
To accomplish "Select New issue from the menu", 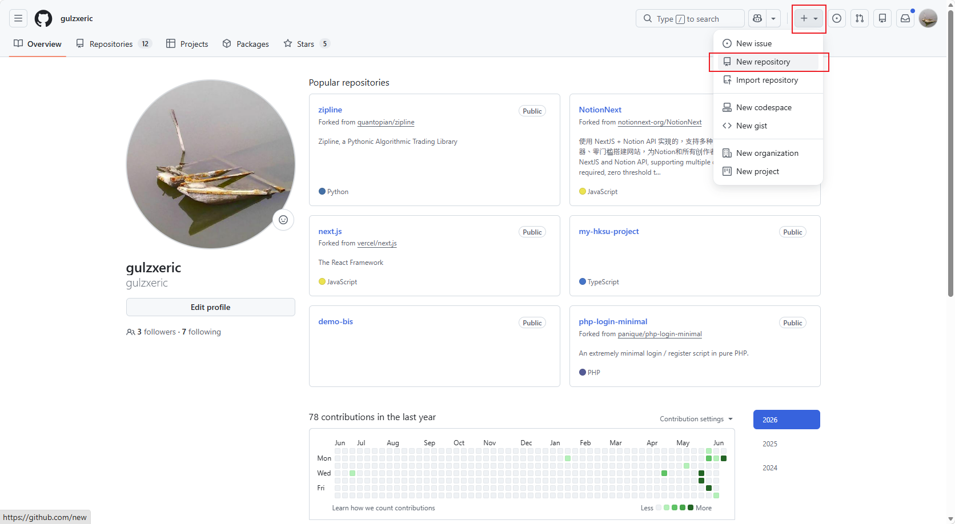I will pos(768,43).
